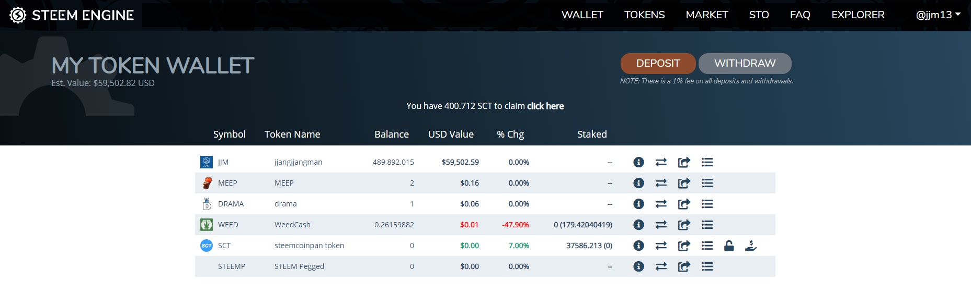Open the EXPLORER nav item
971x306 pixels.
[858, 15]
